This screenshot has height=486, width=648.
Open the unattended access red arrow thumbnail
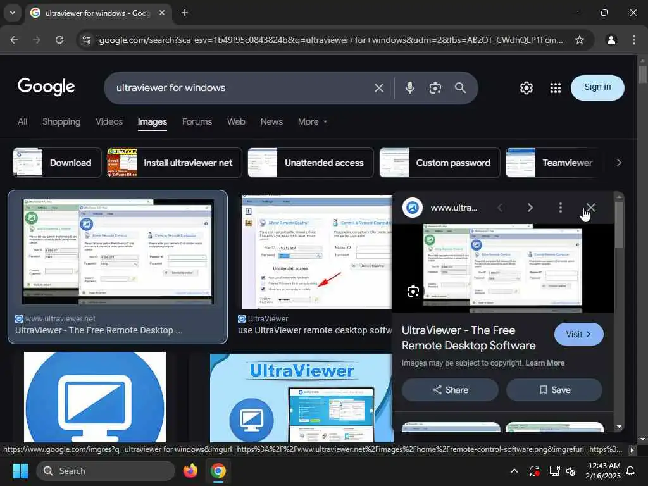(316, 252)
